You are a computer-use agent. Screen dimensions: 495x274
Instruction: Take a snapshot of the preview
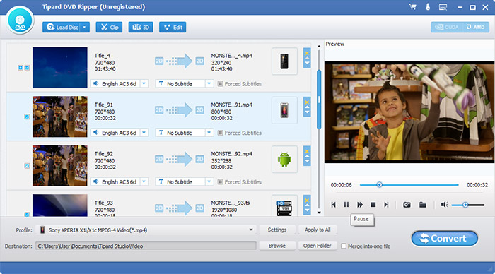tap(407, 205)
